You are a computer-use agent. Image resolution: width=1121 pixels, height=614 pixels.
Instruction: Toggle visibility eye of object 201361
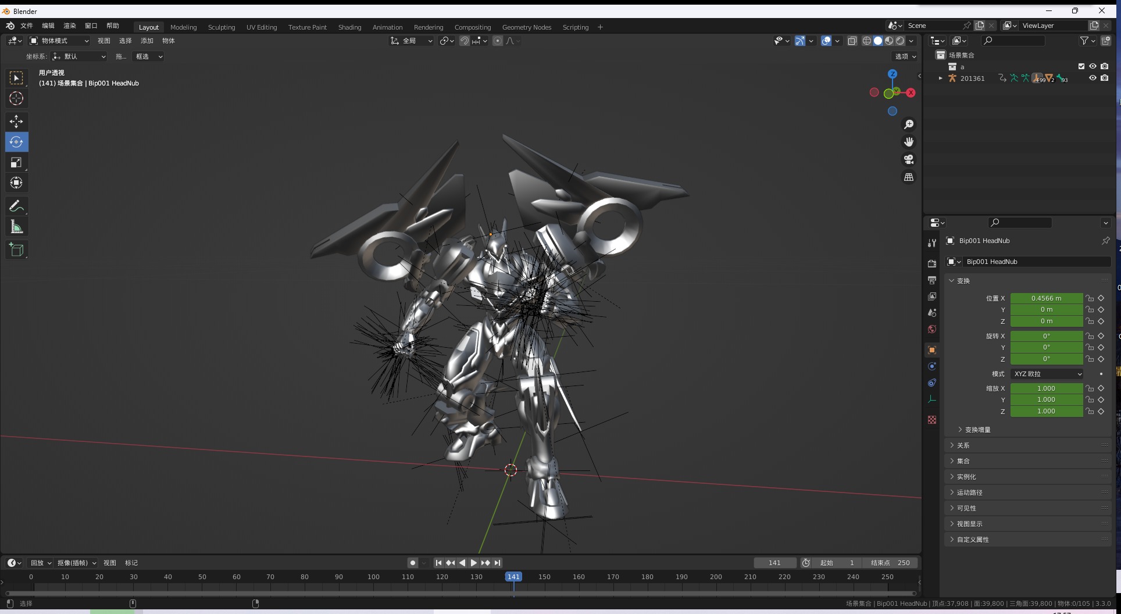pos(1093,78)
